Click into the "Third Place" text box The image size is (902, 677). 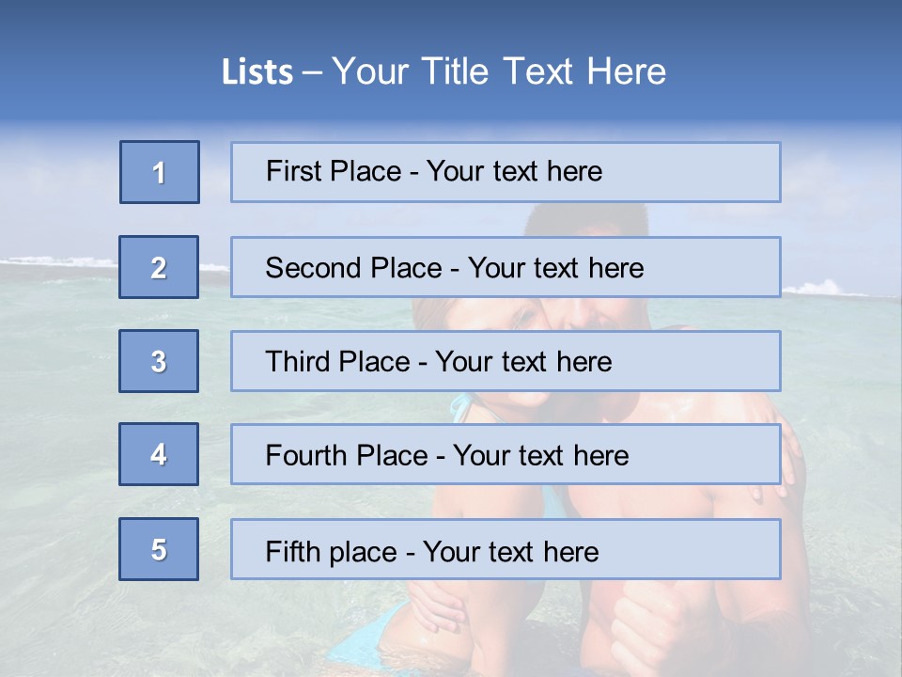click(x=505, y=361)
